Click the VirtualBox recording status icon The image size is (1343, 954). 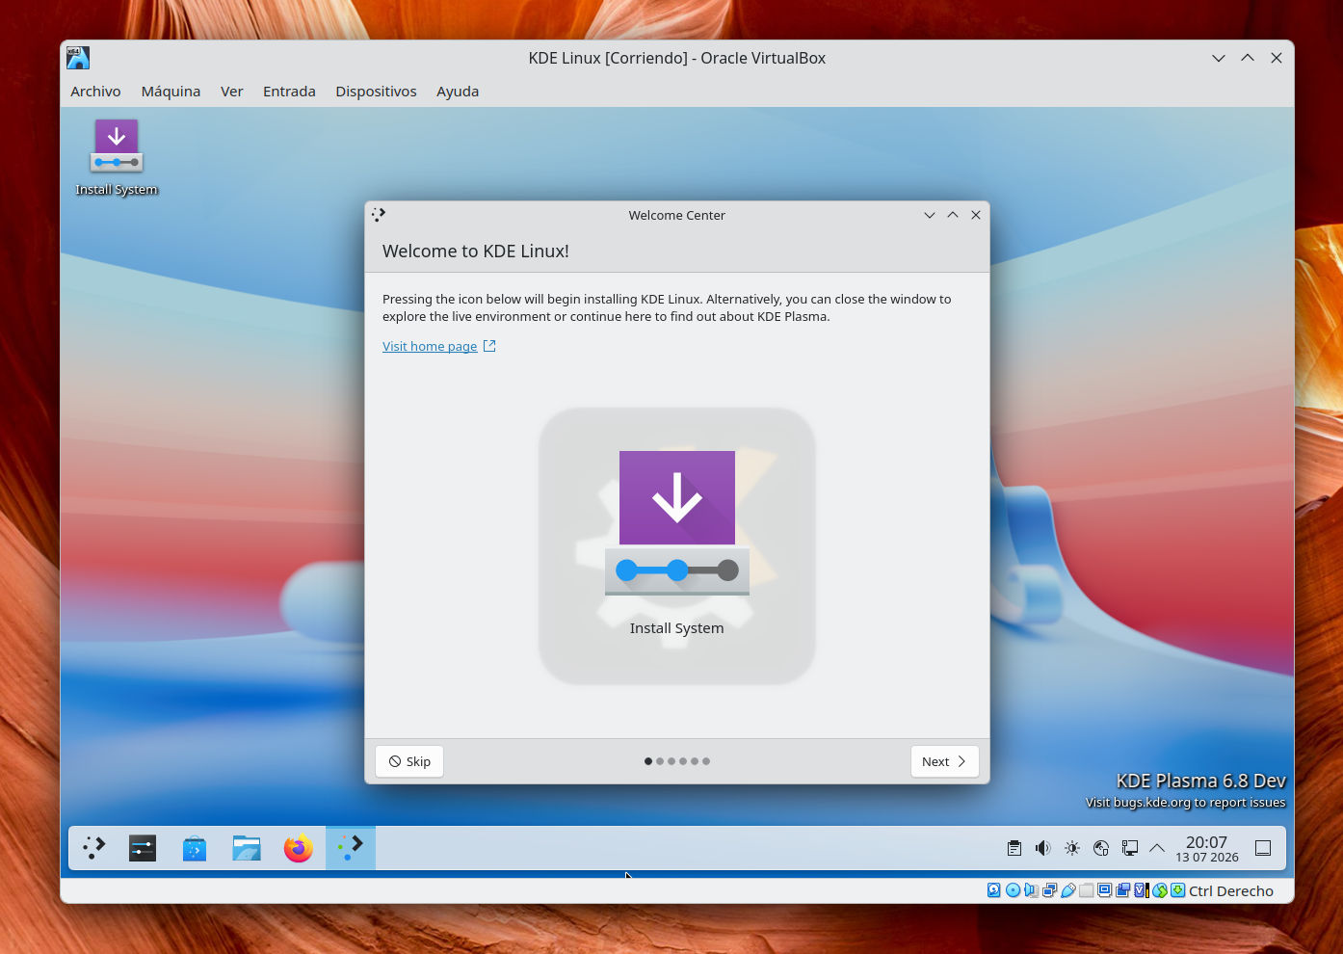click(x=1122, y=890)
